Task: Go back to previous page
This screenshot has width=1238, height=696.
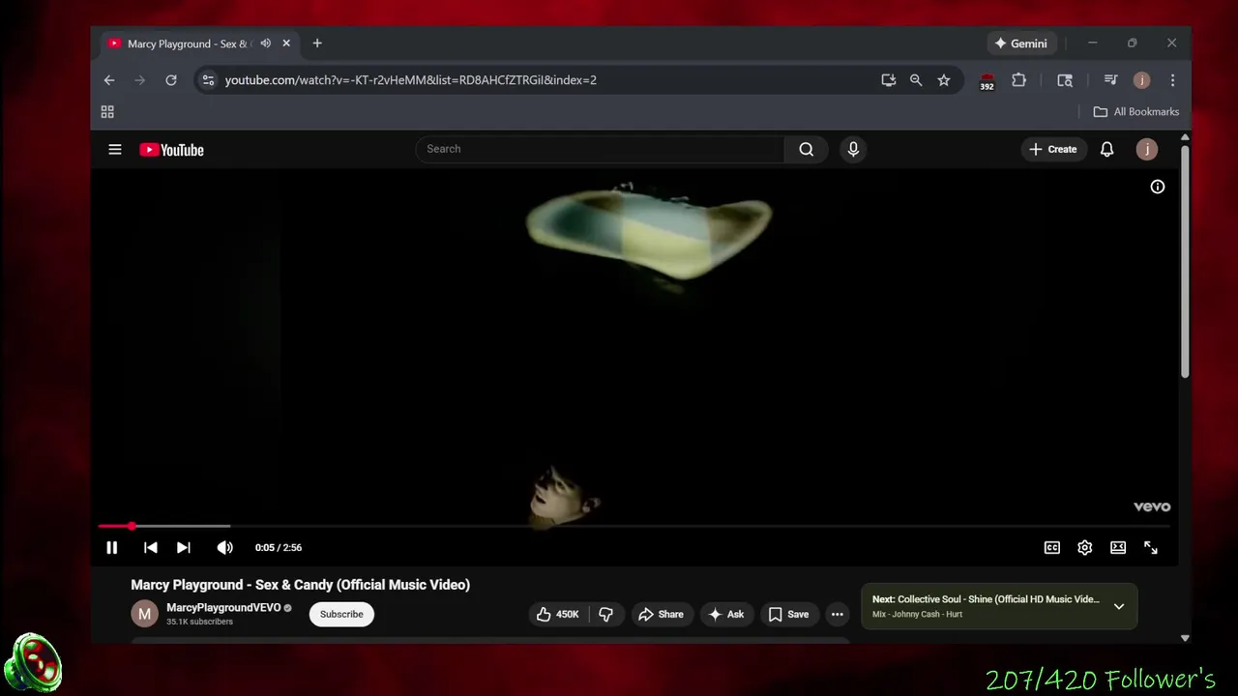Action: (x=109, y=80)
